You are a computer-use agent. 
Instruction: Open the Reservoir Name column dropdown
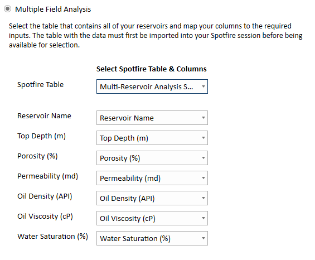tap(152, 118)
